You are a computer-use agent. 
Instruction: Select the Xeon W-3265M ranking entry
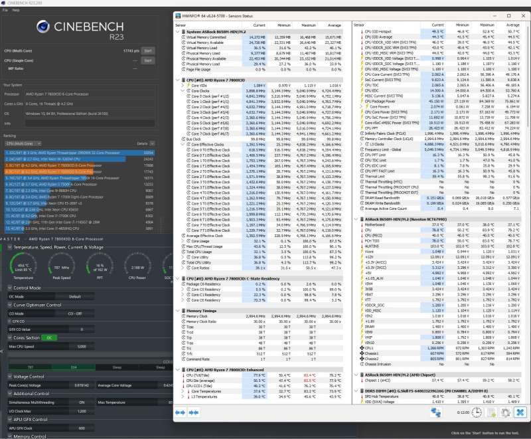[x=80, y=159]
